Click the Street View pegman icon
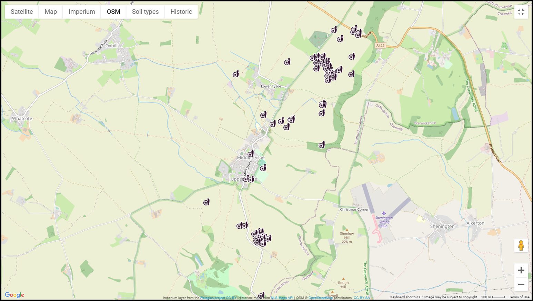Image resolution: width=533 pixels, height=301 pixels. coord(521,245)
